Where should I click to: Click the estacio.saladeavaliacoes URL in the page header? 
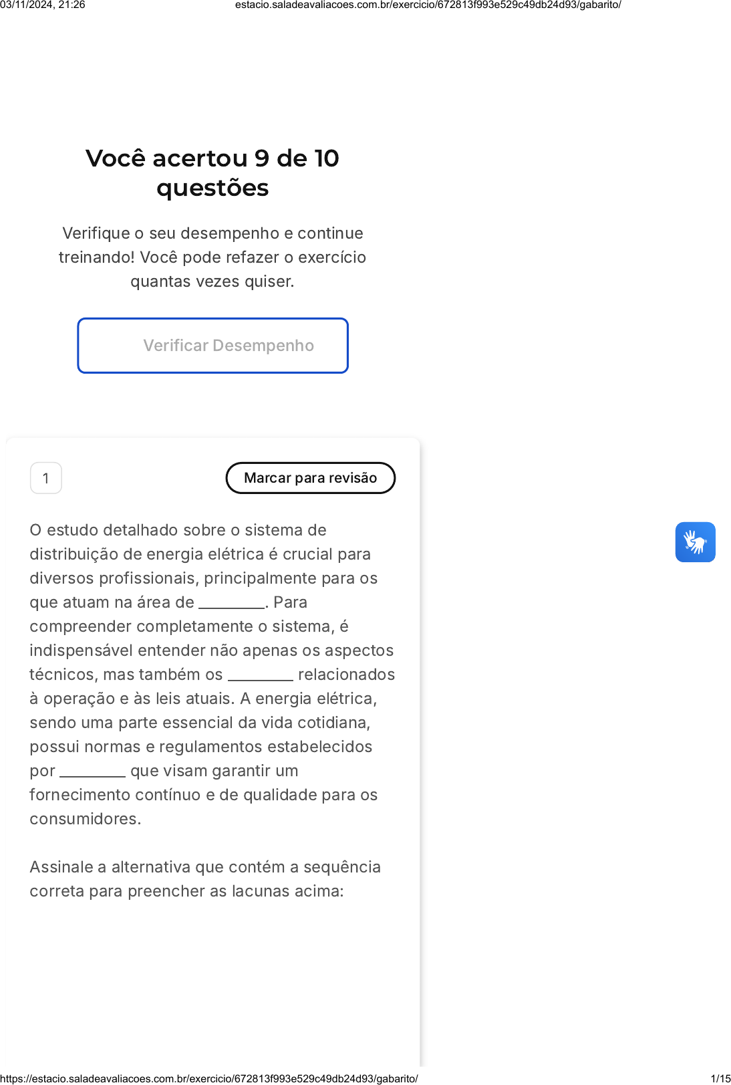428,5
